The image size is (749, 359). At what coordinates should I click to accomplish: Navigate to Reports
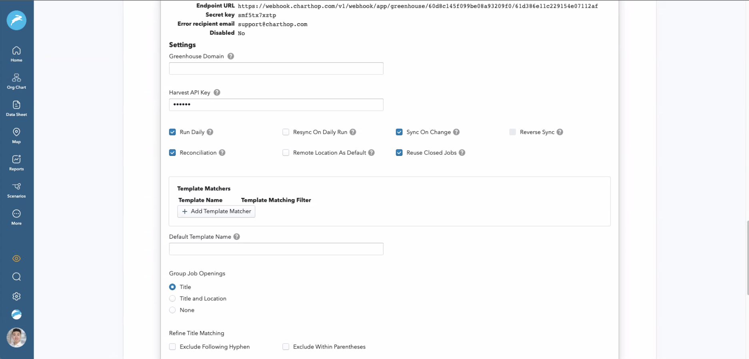click(16, 163)
